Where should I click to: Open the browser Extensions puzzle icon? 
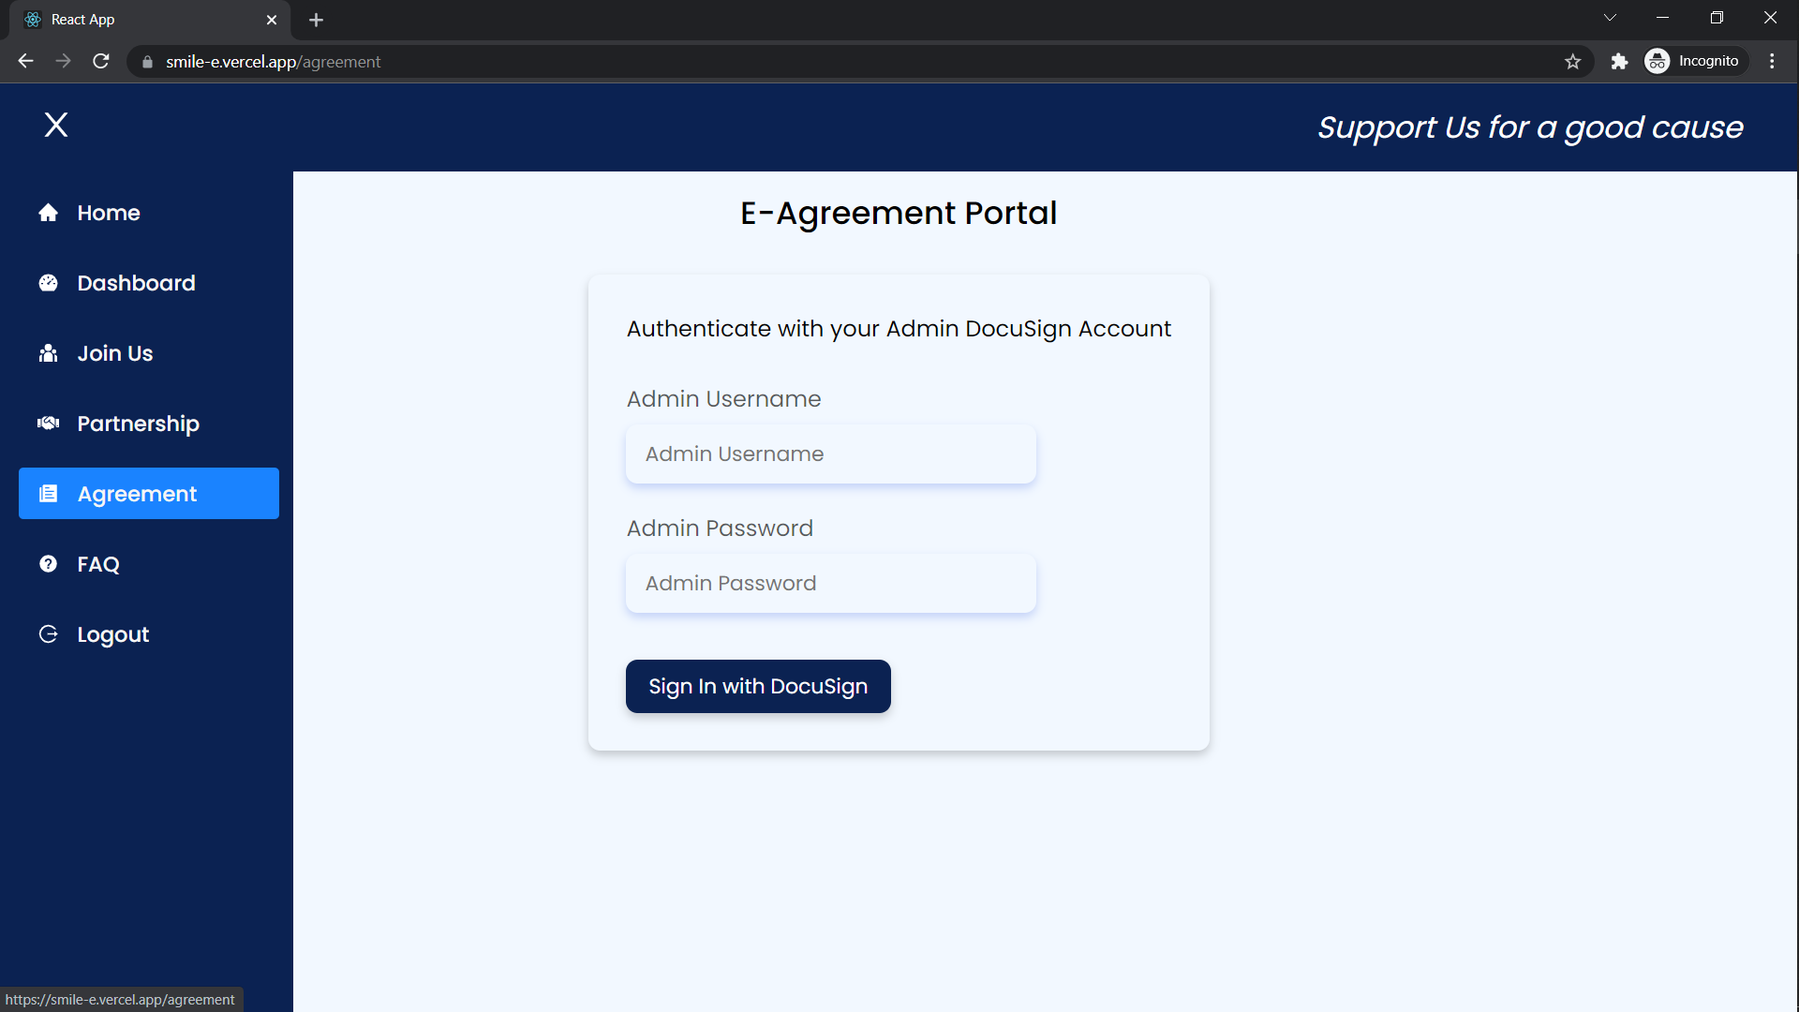pos(1619,62)
